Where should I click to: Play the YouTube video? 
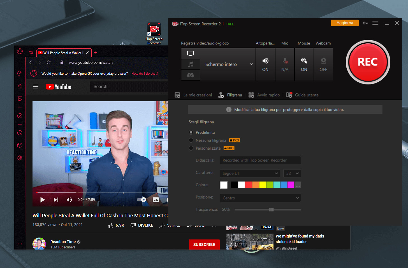tap(43, 200)
